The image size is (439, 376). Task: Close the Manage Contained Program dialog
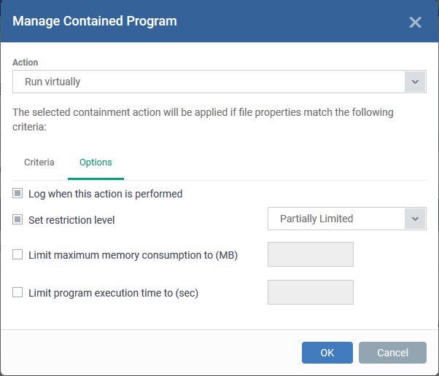click(415, 22)
